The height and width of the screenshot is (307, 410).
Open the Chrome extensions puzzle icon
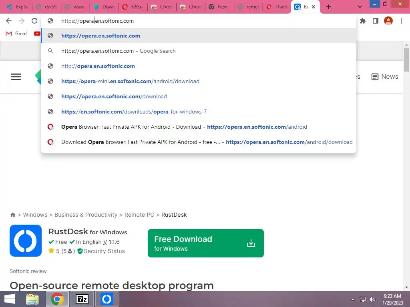tap(363, 21)
